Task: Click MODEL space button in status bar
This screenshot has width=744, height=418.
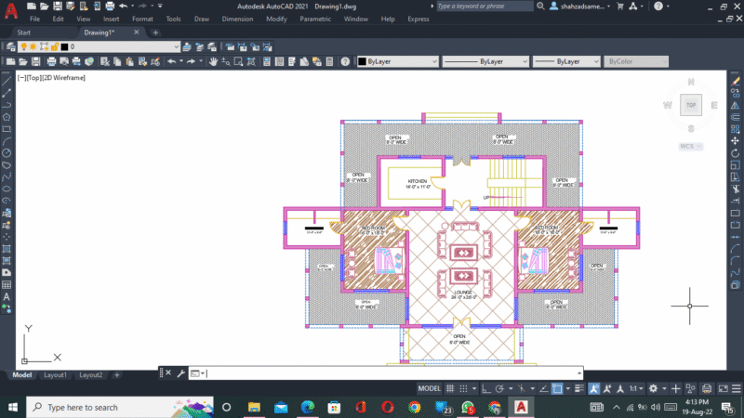Action: [430, 388]
